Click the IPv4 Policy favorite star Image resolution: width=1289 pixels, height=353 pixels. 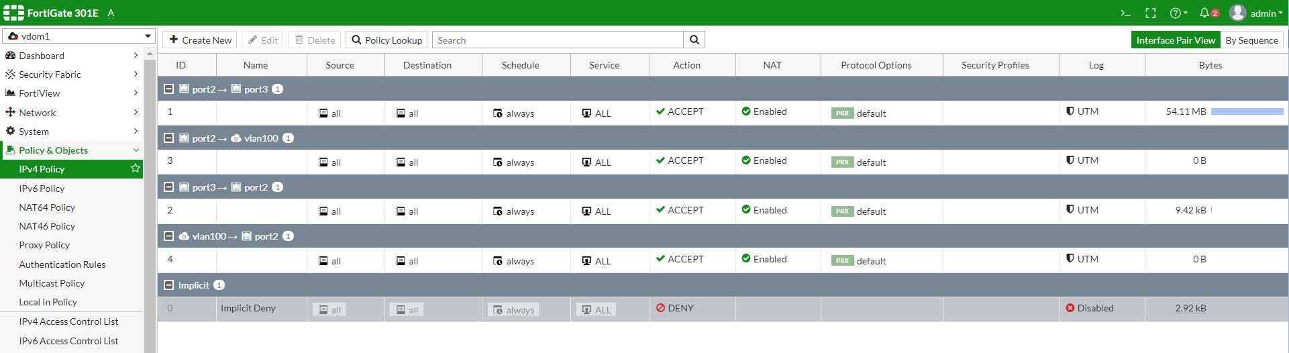136,168
